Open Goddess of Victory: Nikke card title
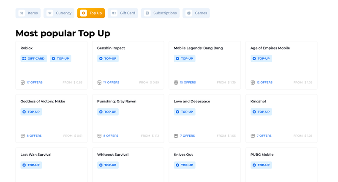 43,102
